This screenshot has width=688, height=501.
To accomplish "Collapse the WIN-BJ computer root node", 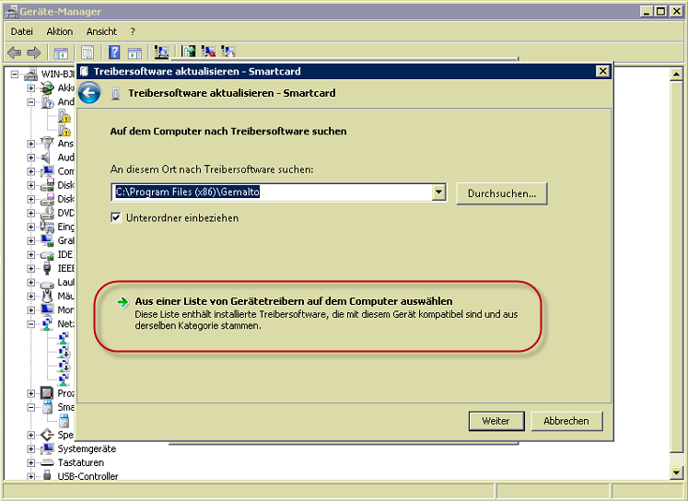I will pos(16,75).
